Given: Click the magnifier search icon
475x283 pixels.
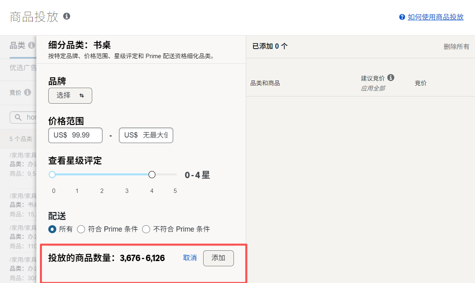Looking at the screenshot, I should (x=18, y=117).
